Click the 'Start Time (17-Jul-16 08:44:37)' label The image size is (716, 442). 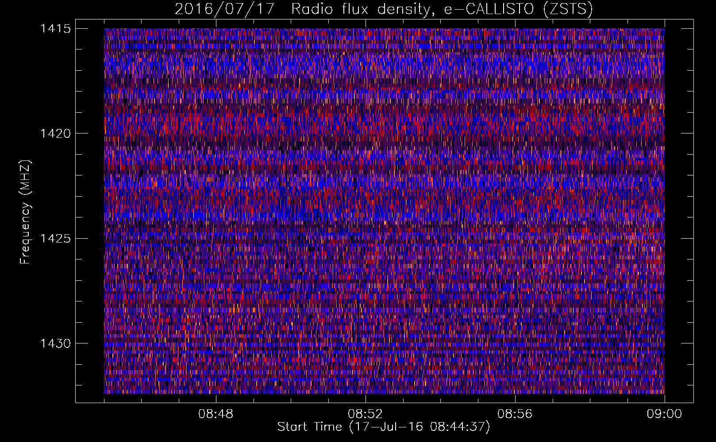pyautogui.click(x=384, y=427)
